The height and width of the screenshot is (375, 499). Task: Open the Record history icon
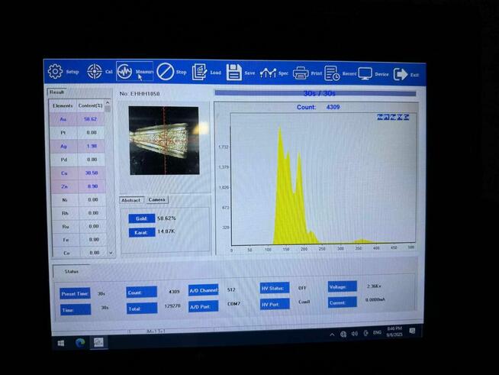[333, 73]
